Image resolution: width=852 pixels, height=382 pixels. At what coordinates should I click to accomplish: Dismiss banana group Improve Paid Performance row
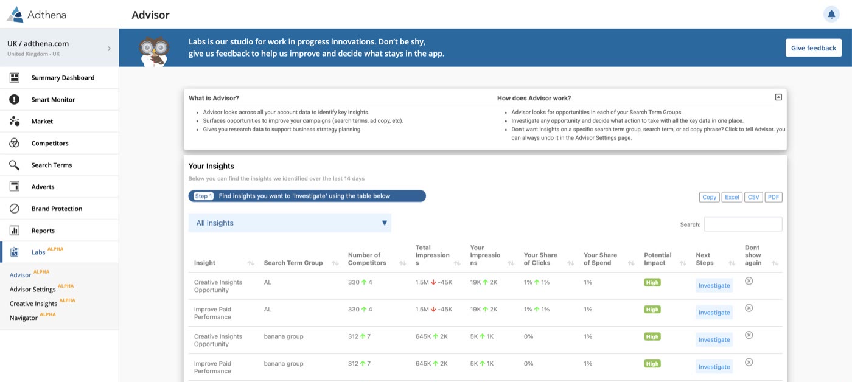pos(749,362)
